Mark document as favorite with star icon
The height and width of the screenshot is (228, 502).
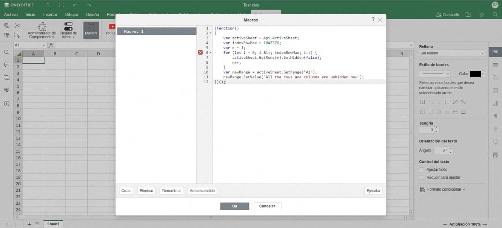click(482, 15)
